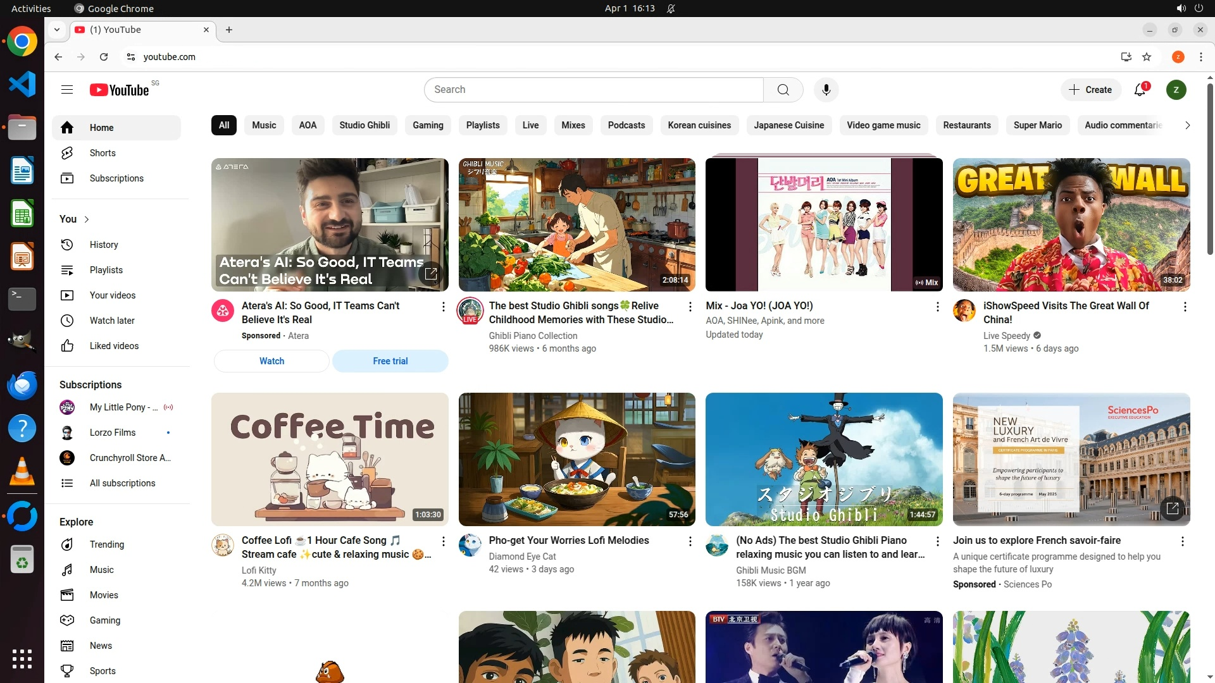The image size is (1215, 683).
Task: Click the Free trial button
Action: click(390, 361)
